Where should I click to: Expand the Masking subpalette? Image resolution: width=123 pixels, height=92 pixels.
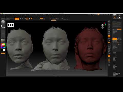click(114, 62)
